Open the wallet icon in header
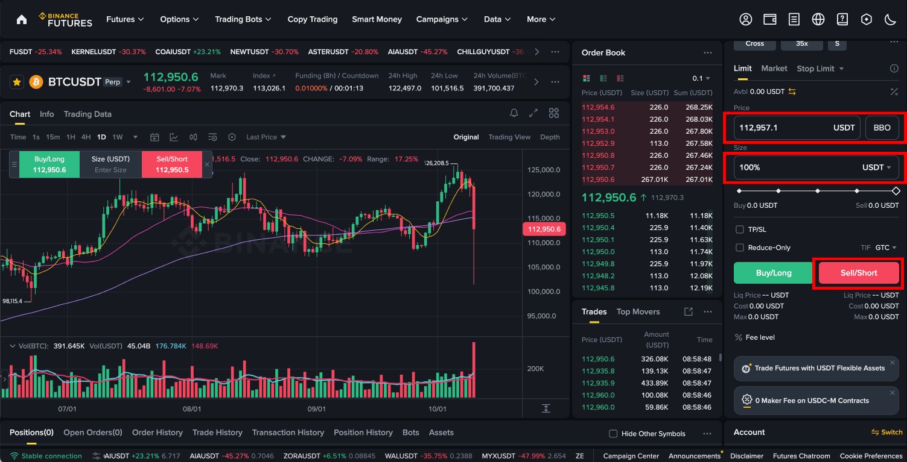This screenshot has height=462, width=907. (770, 19)
